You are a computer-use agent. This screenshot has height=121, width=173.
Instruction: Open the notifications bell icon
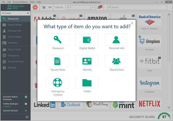(x=100, y=7)
